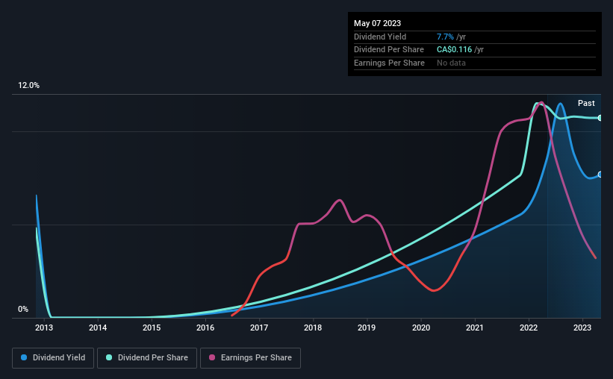Click the 2016 label on the x-axis
The width and height of the screenshot is (613, 379).
205,328
